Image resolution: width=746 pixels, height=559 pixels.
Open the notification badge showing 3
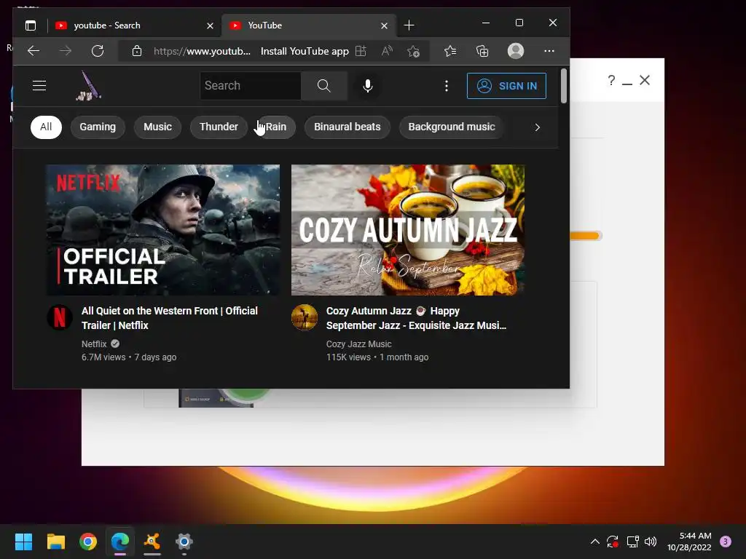click(726, 542)
